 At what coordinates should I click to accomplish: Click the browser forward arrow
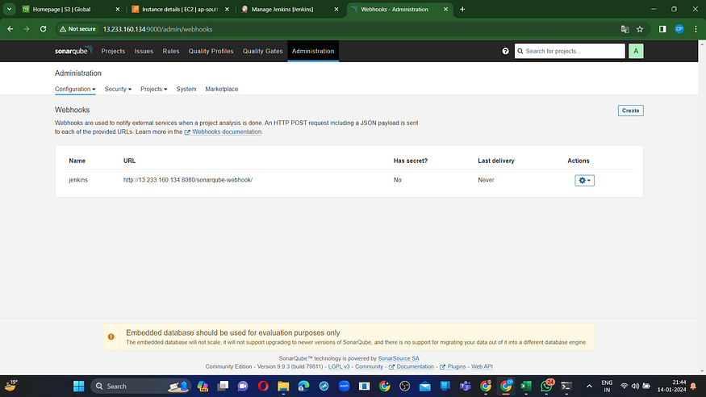27,29
